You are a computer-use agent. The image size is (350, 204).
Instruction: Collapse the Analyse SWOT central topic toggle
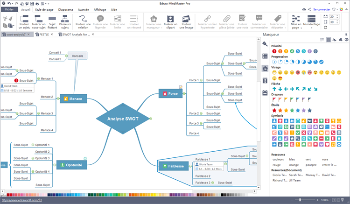pos(151,119)
